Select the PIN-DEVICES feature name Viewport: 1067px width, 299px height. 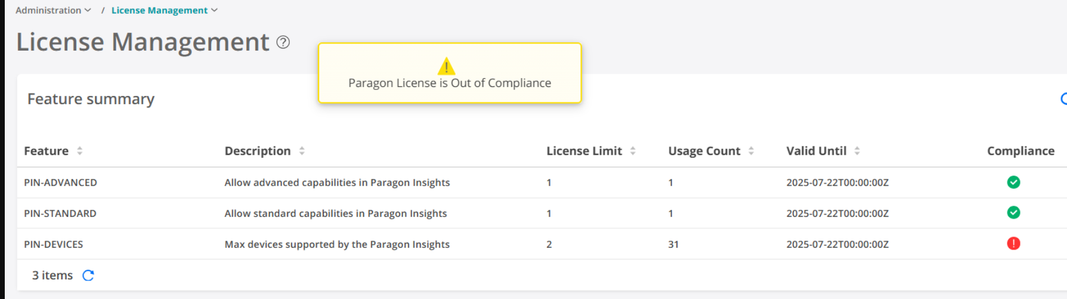tap(54, 244)
